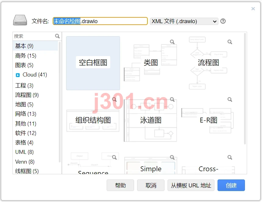262x202 pixels.
Task: Click the category list vertical scrollbar
Action: (59, 102)
